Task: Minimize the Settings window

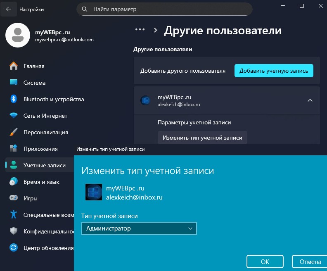Action: click(x=283, y=6)
